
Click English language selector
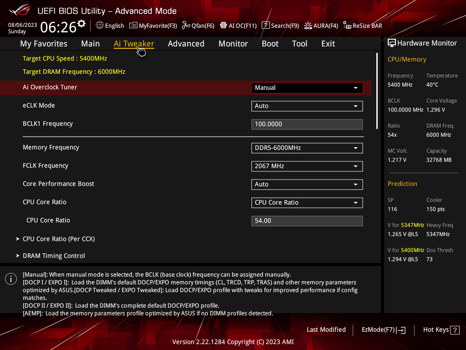point(110,26)
